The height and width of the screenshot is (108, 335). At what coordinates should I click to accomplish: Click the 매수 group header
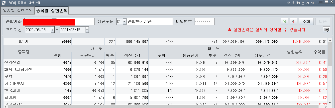[x=96, y=48]
